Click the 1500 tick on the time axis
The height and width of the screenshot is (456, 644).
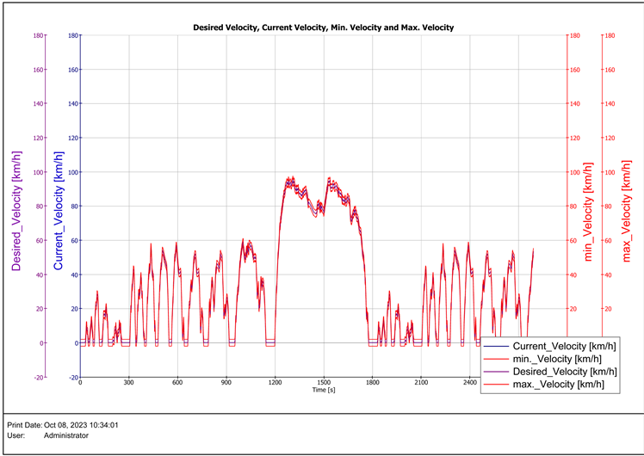[324, 383]
